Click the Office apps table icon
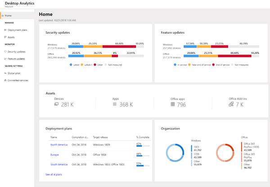The height and width of the screenshot is (187, 270). [x=173, y=104]
